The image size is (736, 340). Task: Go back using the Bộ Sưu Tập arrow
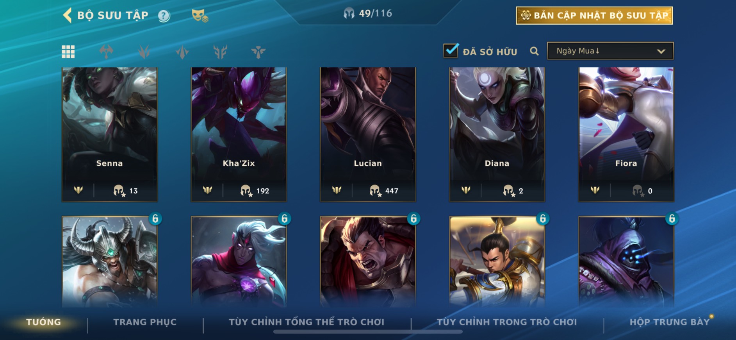click(x=67, y=16)
